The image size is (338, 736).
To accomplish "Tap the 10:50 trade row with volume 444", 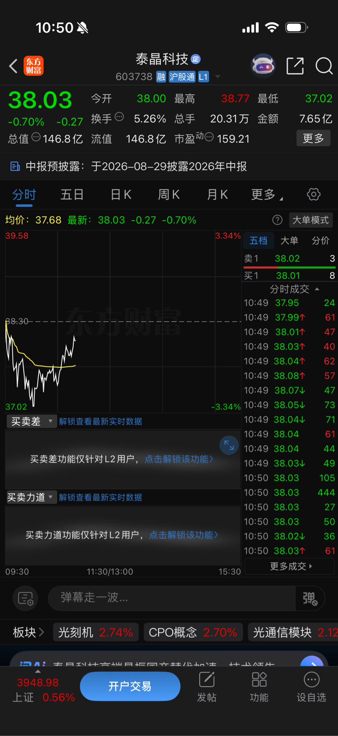I will click(x=290, y=492).
